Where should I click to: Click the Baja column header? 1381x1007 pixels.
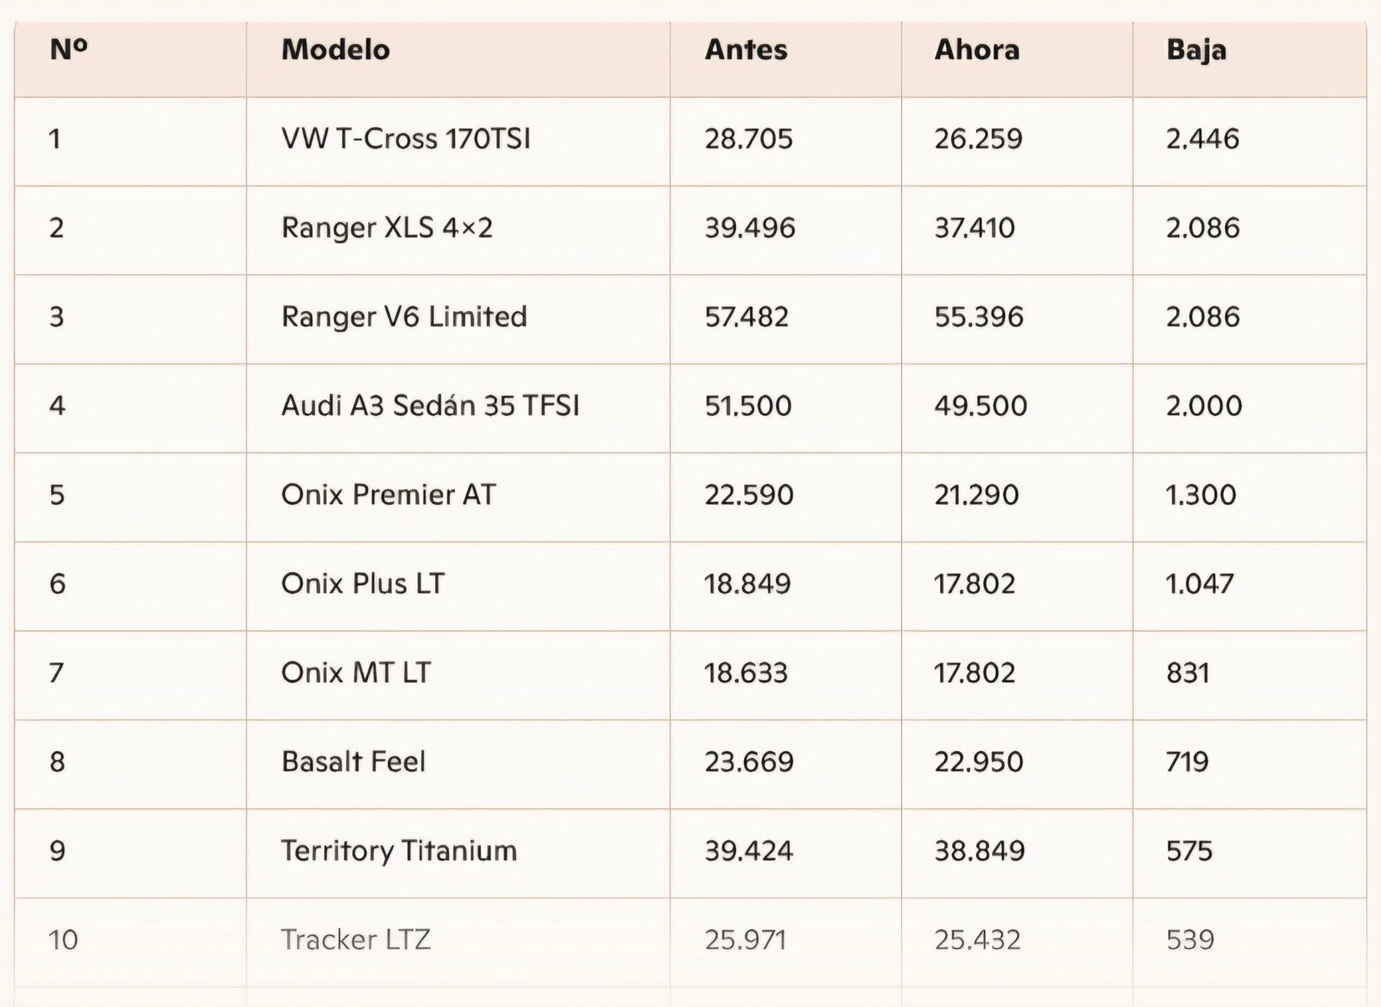point(1195,50)
